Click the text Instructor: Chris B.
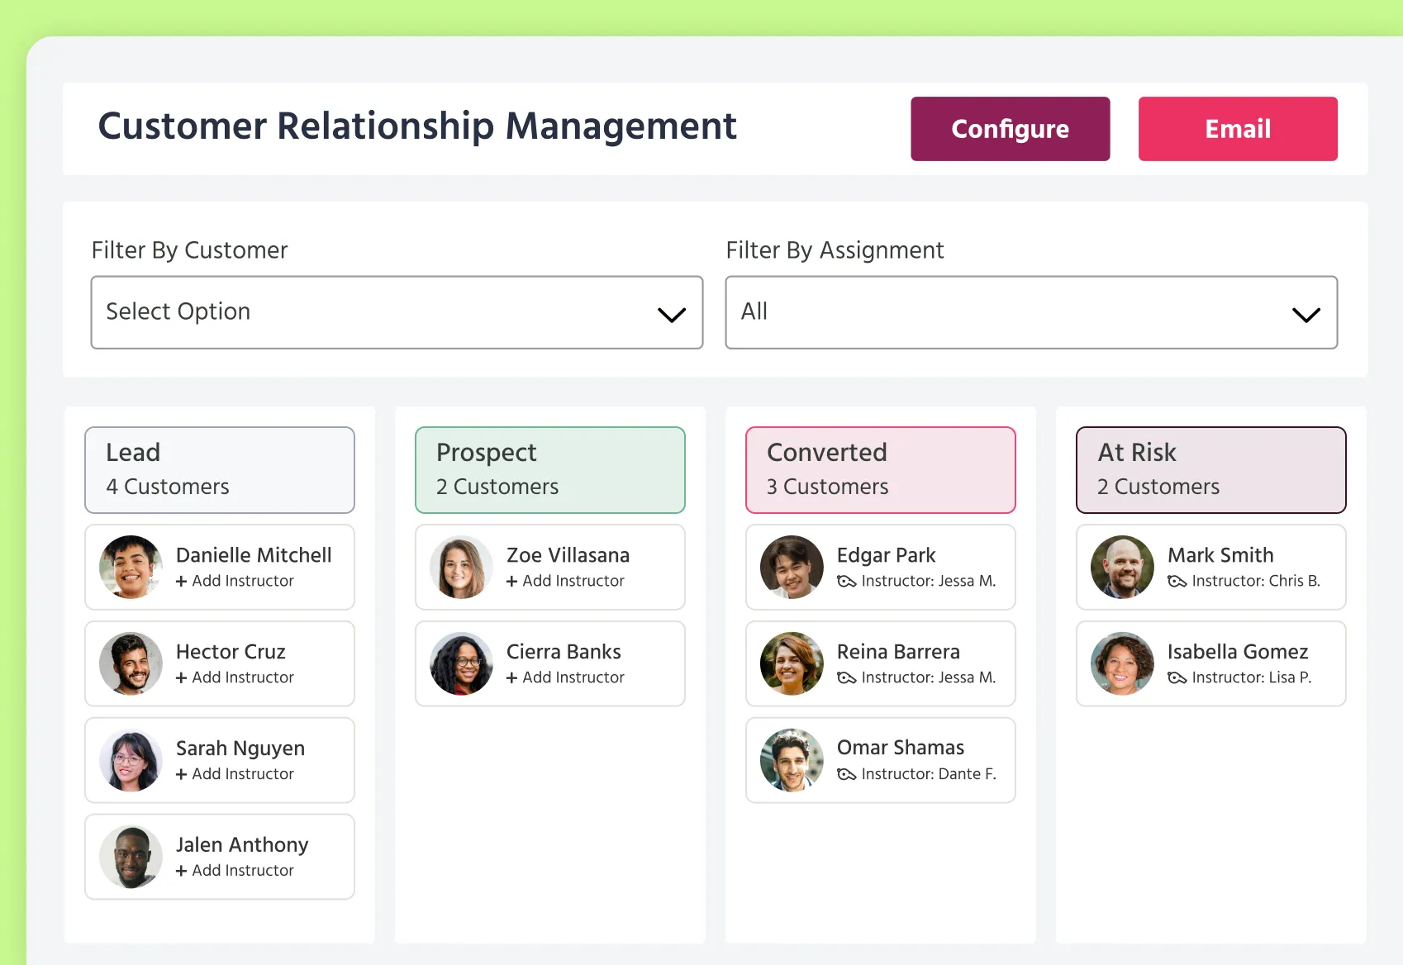 1256,581
